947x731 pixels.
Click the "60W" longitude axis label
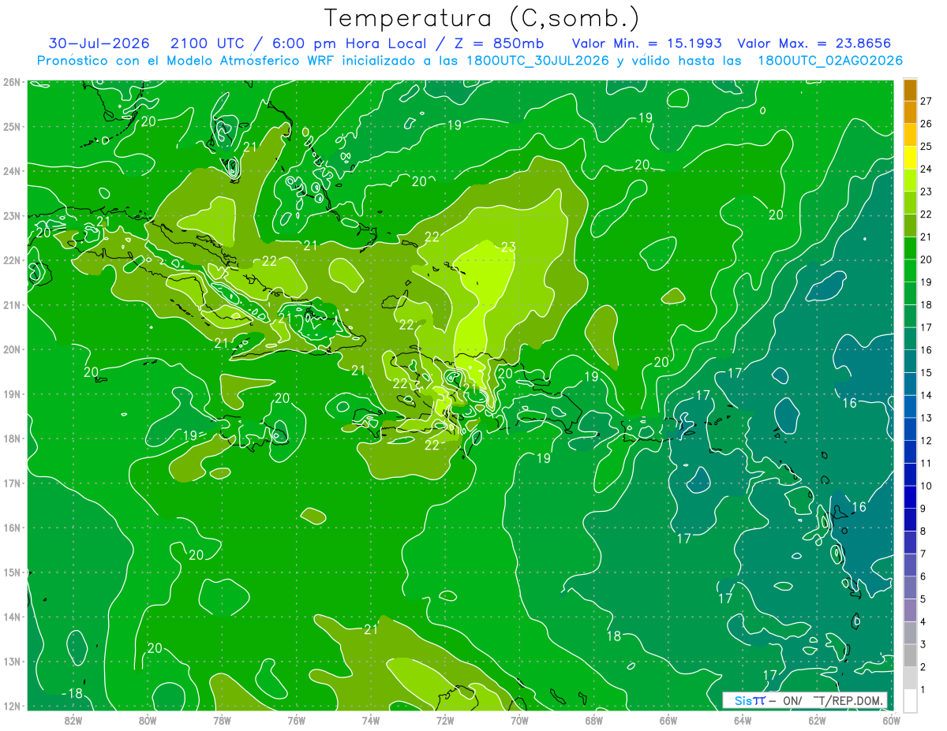tap(892, 719)
